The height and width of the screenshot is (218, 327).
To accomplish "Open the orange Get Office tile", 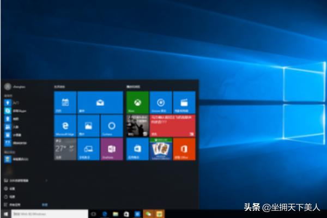I will 184,149.
